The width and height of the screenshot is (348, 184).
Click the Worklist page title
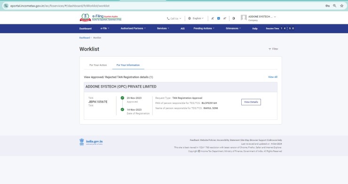coord(89,49)
